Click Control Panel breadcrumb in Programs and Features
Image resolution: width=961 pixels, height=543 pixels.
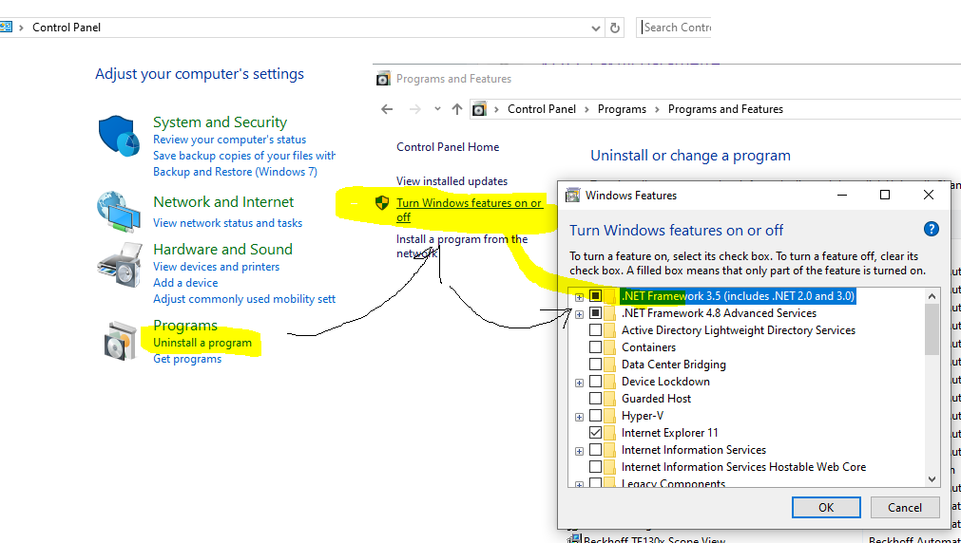(x=542, y=109)
